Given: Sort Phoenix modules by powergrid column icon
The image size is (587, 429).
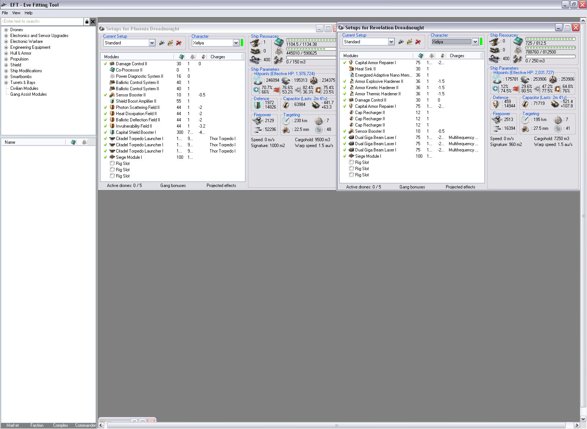Looking at the screenshot, I should (193, 57).
